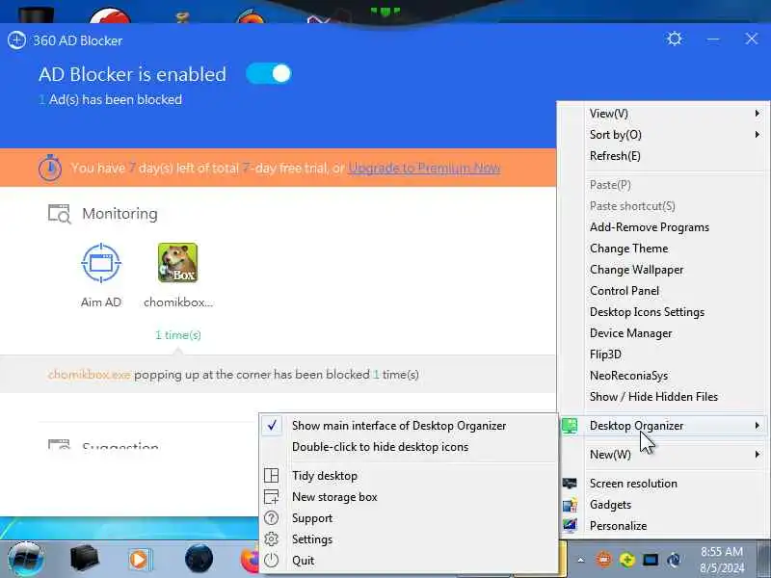Click the Personalize icon in context menu
This screenshot has height=578, width=771.
[x=570, y=525]
